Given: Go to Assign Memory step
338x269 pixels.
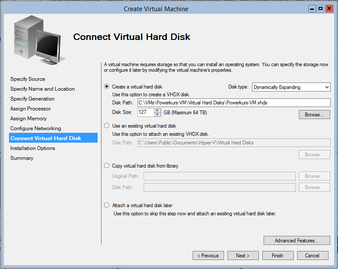Looking at the screenshot, I should pos(28,119).
